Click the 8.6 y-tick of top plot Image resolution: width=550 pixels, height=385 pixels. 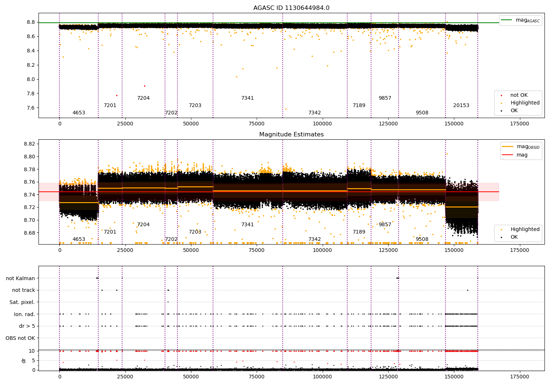[x=31, y=37]
